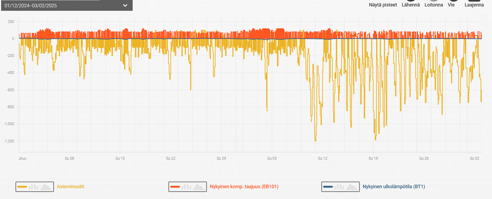Select area chart style for Asteminuutit
The width and height of the screenshot is (492, 199).
(x=46, y=187)
